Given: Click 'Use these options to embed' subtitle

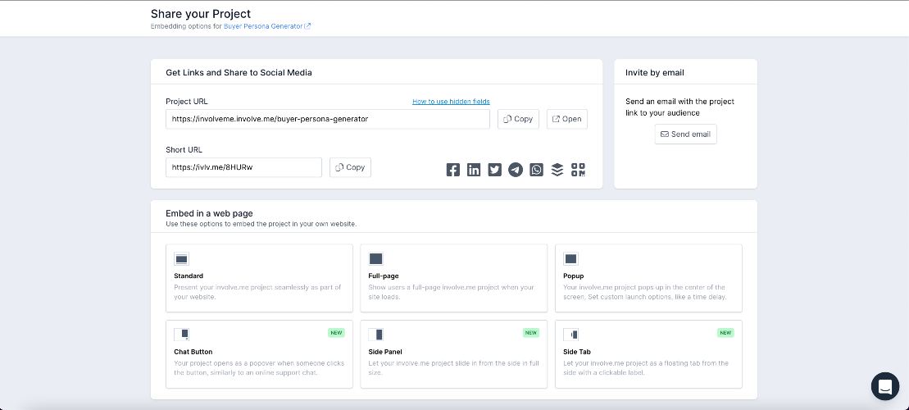Looking at the screenshot, I should click(x=261, y=224).
